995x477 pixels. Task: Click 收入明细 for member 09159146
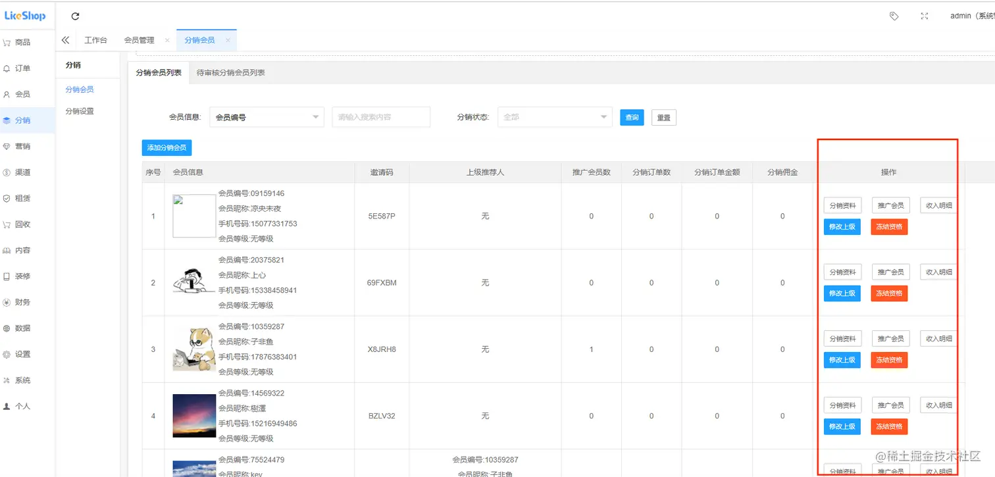coord(939,205)
